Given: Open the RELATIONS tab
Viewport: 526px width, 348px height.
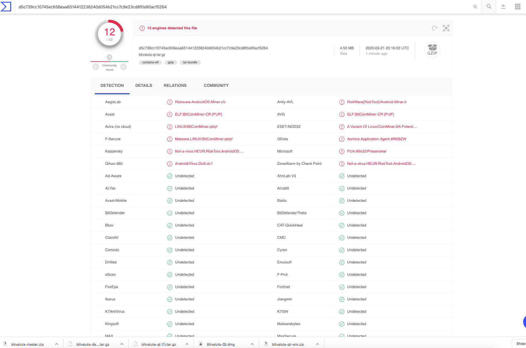Looking at the screenshot, I should click(x=175, y=85).
